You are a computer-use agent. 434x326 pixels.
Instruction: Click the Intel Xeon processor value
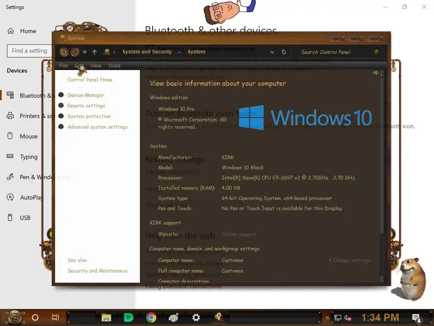(288, 178)
